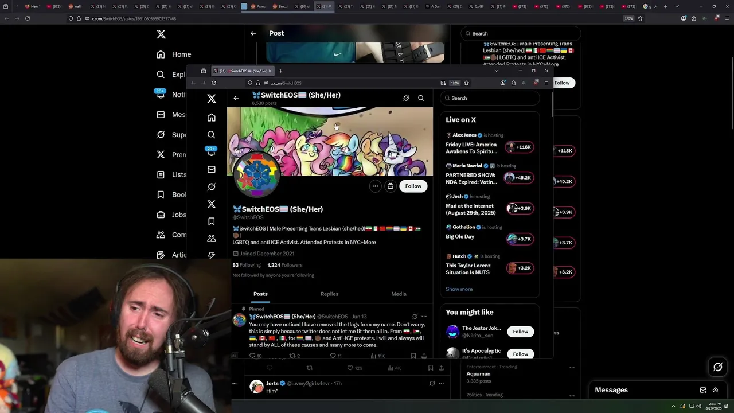Open Grok floating button at bottom right
The width and height of the screenshot is (734, 413).
[x=718, y=367]
